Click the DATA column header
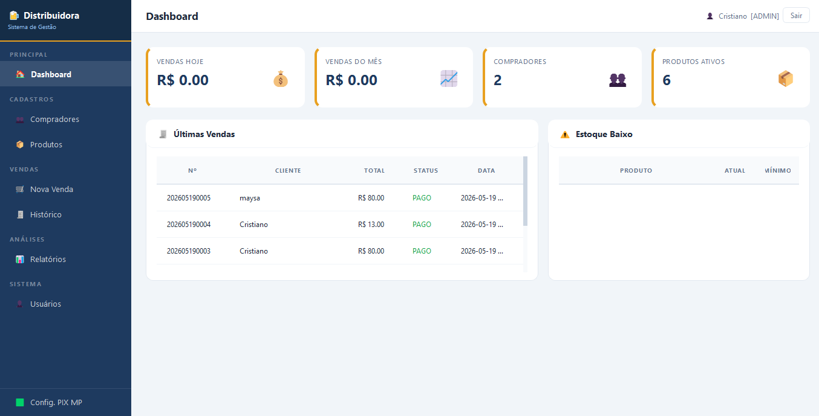This screenshot has height=416, width=819. point(486,171)
